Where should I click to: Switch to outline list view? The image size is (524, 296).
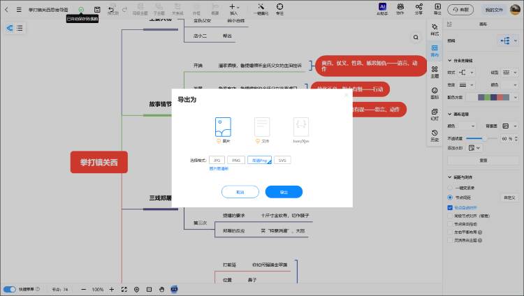(20, 28)
